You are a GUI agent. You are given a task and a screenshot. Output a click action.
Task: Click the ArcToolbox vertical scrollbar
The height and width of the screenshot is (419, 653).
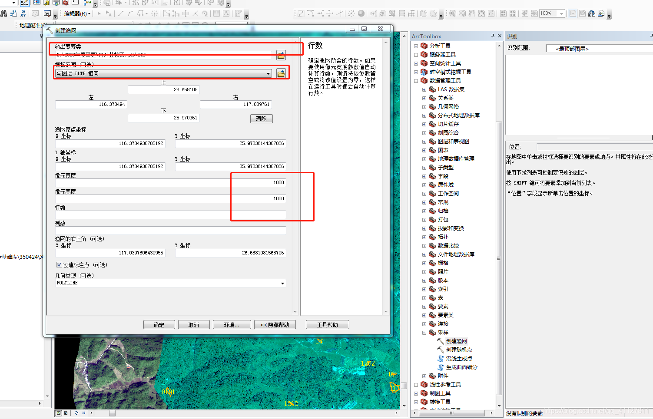[x=499, y=258]
